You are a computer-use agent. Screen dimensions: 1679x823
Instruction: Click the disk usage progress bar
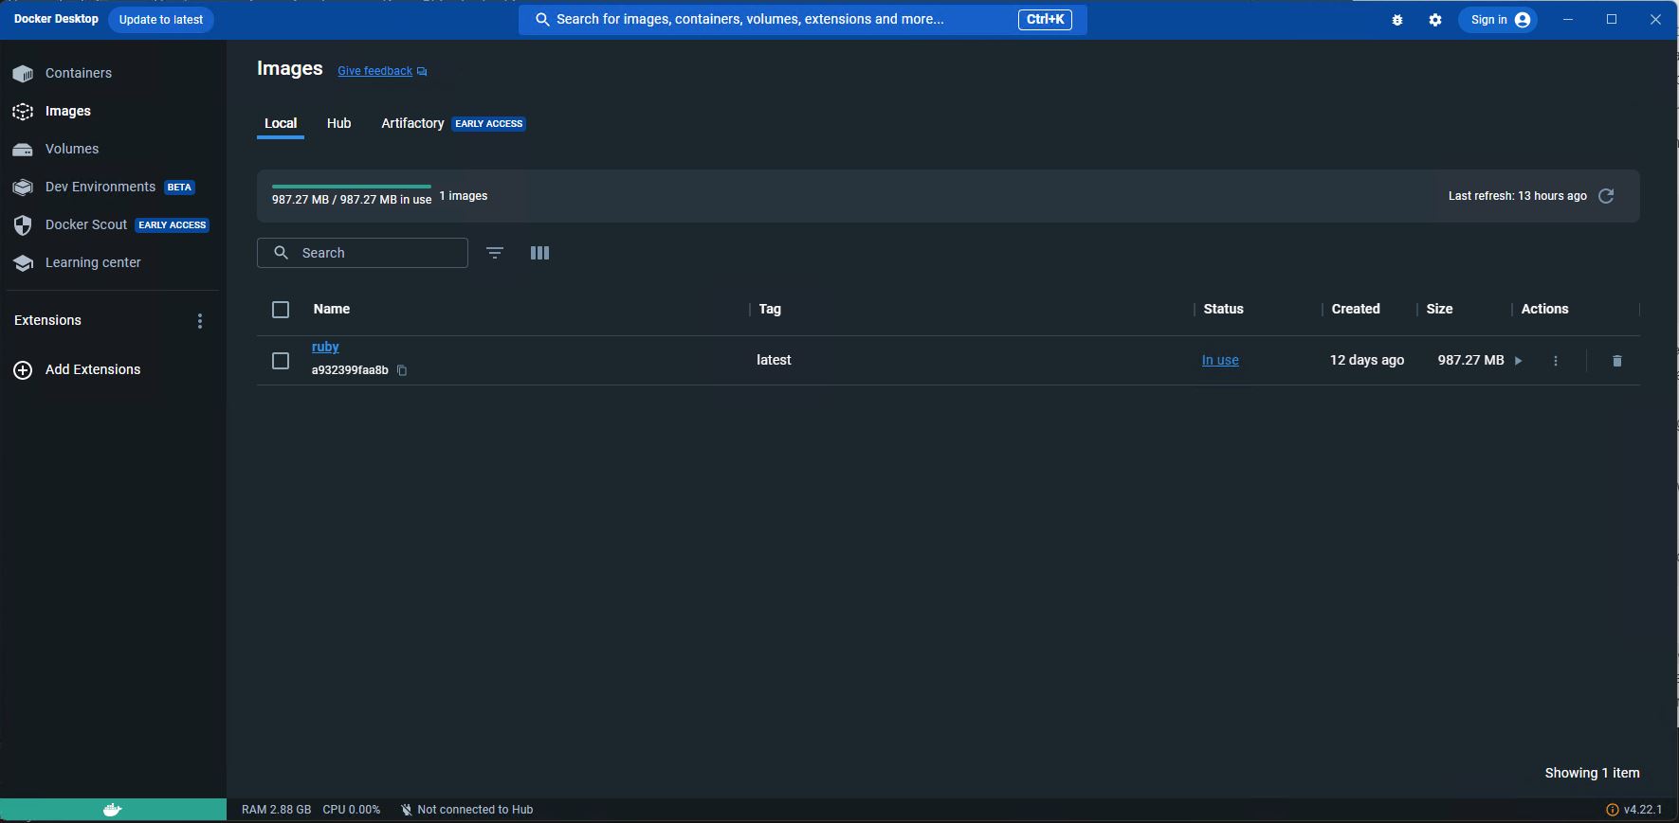click(352, 187)
